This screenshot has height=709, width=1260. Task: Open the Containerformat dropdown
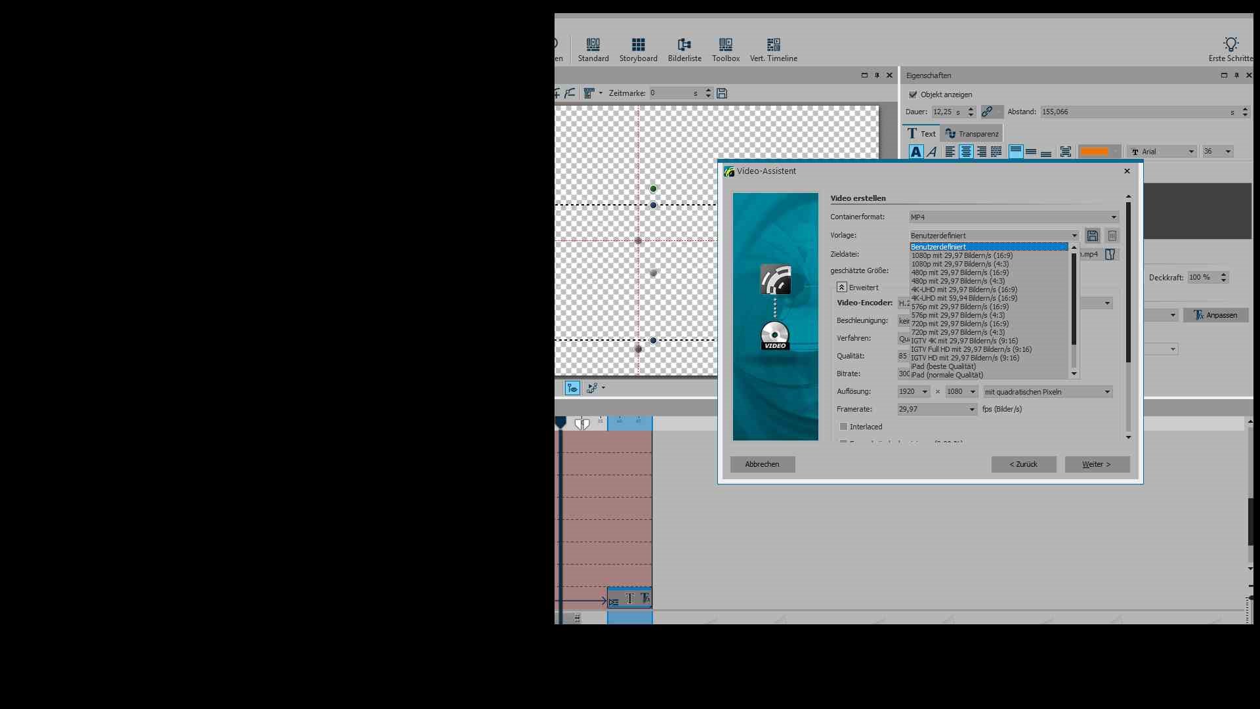(x=1113, y=217)
